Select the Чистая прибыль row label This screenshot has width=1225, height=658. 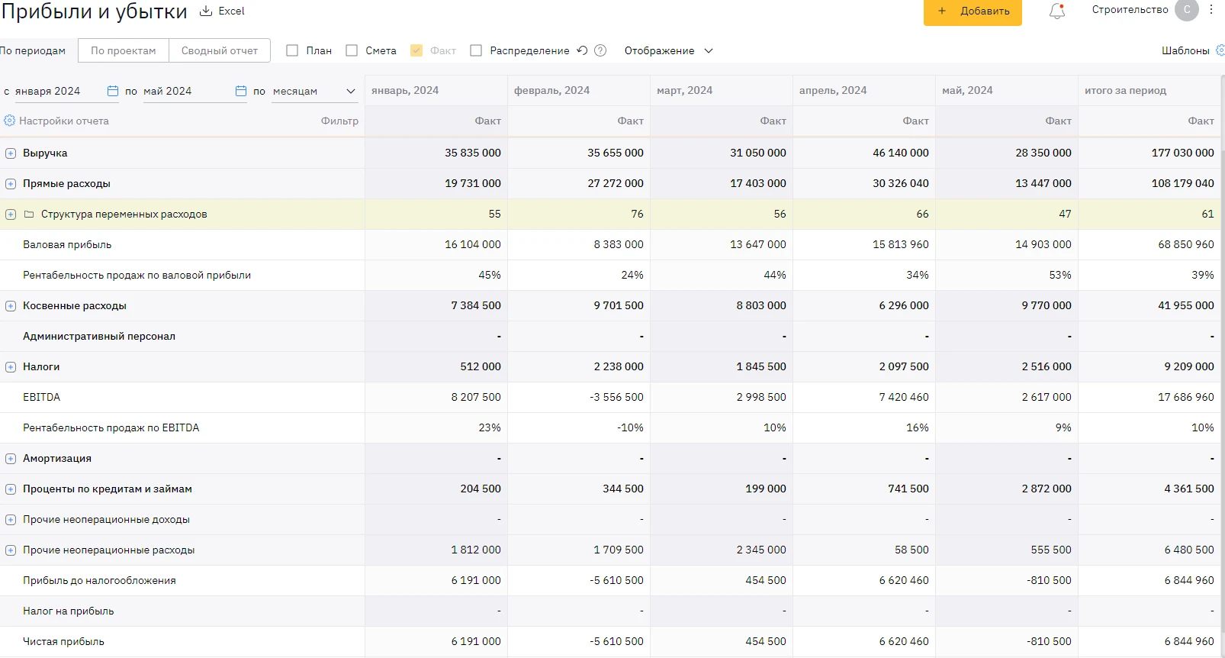tap(63, 641)
